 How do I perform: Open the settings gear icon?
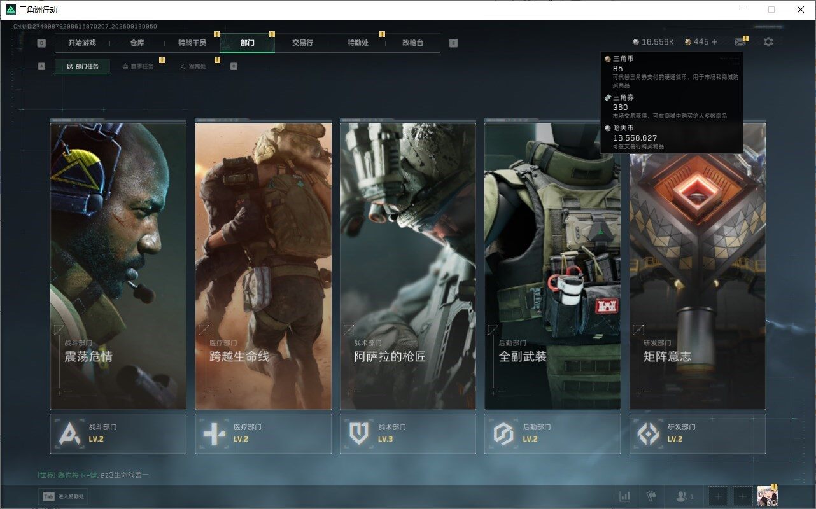768,42
